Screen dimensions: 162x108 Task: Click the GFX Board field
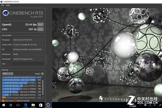(28, 59)
